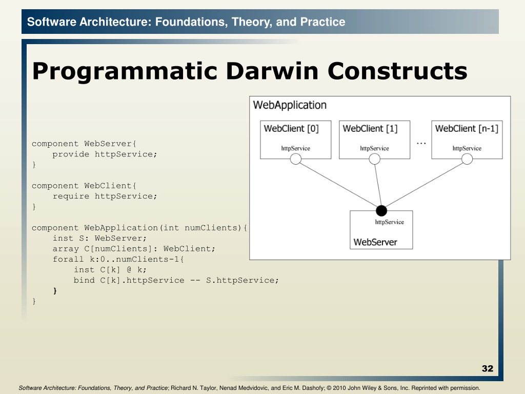Image resolution: width=525 pixels, height=394 pixels.
Task: Click the filled black httpService port circle
Action: point(381,211)
